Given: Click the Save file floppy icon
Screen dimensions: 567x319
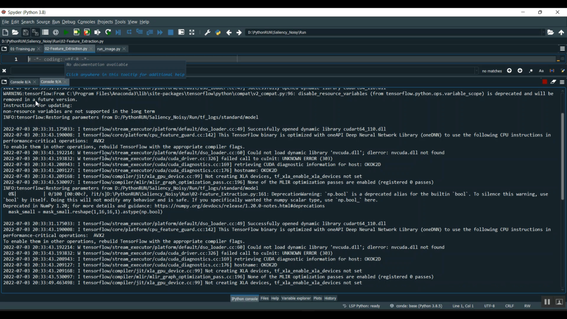Looking at the screenshot, I should (x=25, y=33).
